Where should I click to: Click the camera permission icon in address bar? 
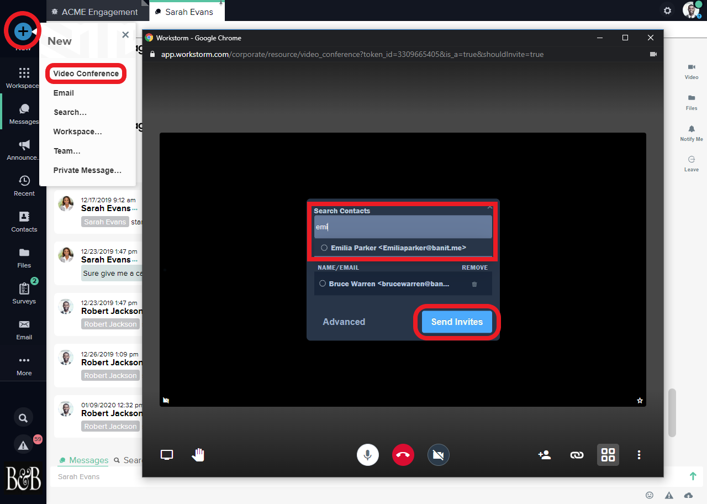click(x=653, y=54)
